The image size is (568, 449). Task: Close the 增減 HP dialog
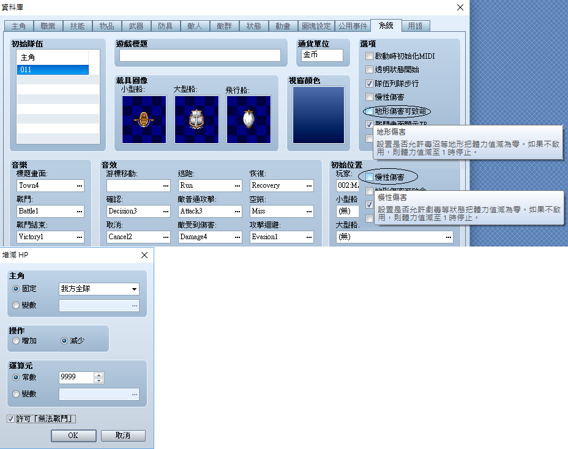[x=144, y=255]
